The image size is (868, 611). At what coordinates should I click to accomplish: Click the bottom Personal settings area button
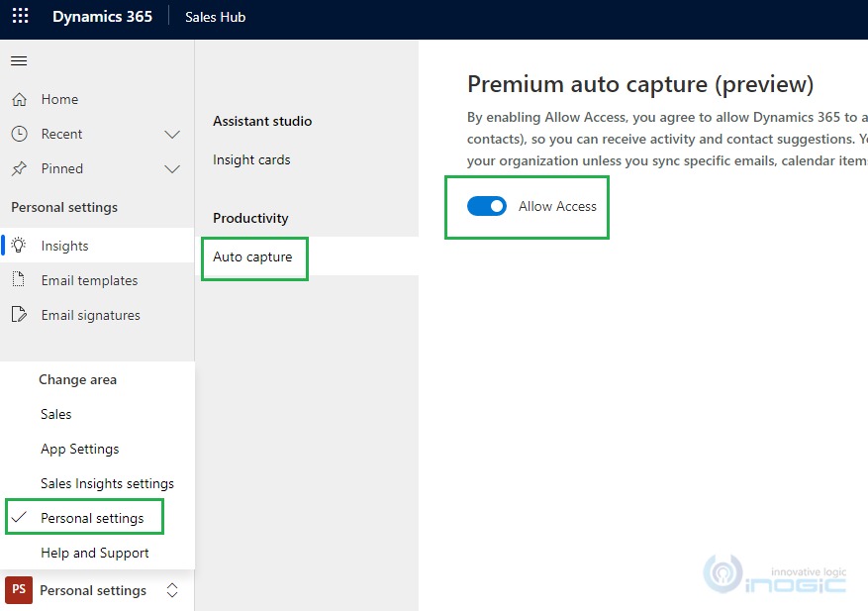97,590
